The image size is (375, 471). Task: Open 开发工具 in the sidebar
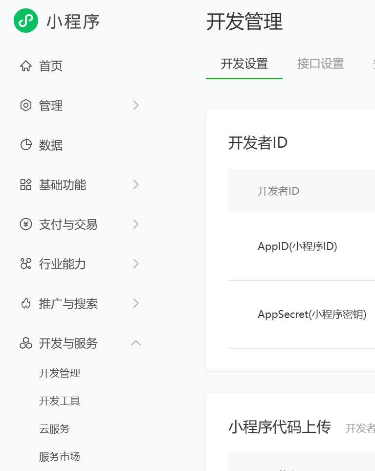tap(60, 401)
